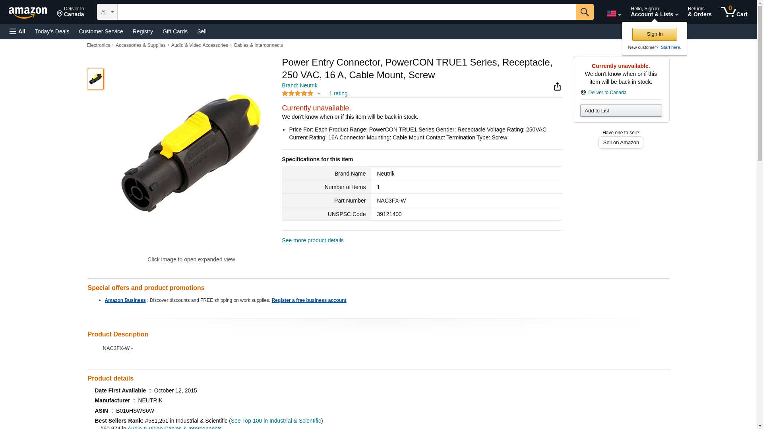This screenshot has width=763, height=429.
Task: Select the connector product thumbnail
Action: tap(96, 79)
